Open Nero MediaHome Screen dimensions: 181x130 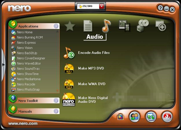tap(29, 79)
